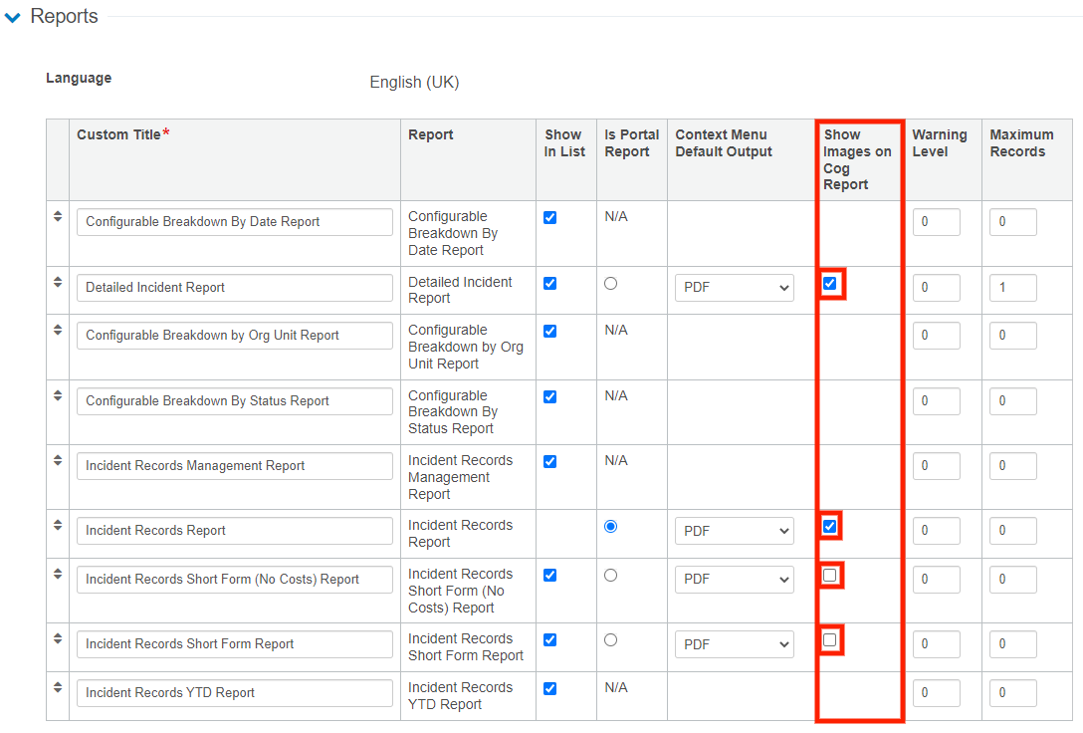
Task: Click reorder handle for Incident Records Report row
Action: (58, 526)
